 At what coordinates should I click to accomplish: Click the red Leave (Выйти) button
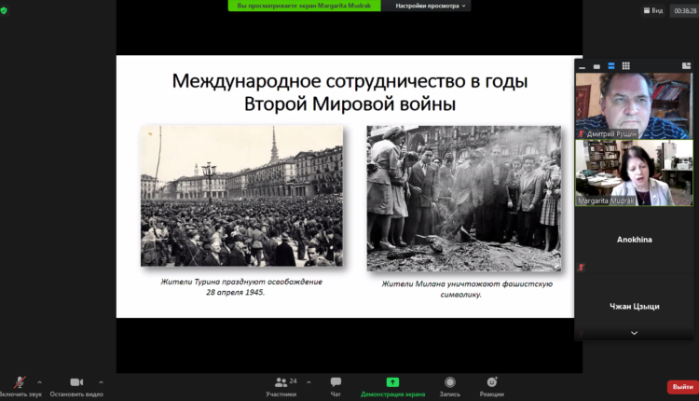point(682,387)
